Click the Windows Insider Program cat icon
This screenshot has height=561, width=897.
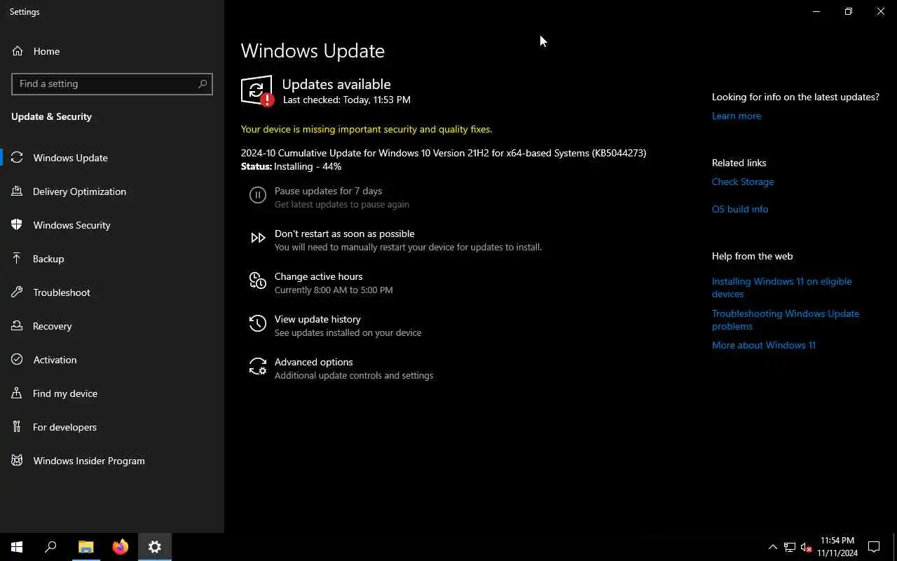tap(18, 461)
